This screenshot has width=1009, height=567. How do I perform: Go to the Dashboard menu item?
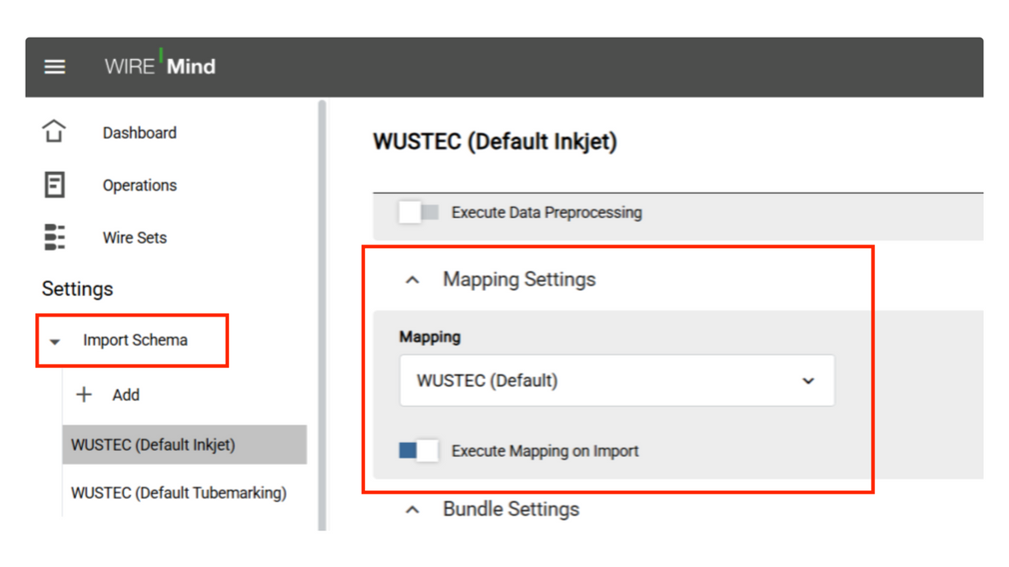tap(139, 133)
